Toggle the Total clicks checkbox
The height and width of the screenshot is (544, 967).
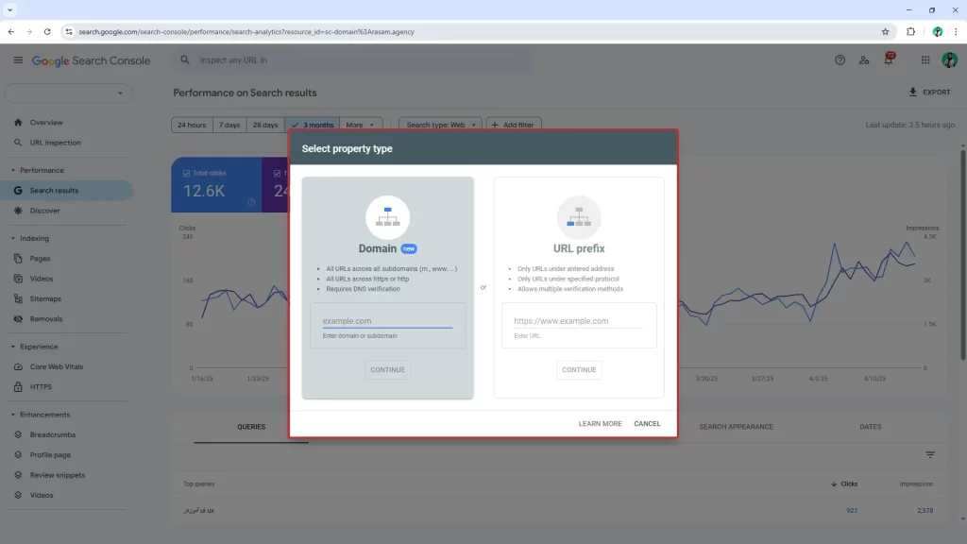point(186,174)
